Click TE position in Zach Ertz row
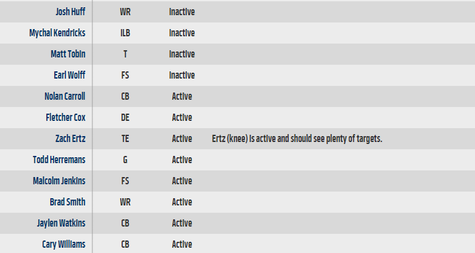 click(x=125, y=139)
